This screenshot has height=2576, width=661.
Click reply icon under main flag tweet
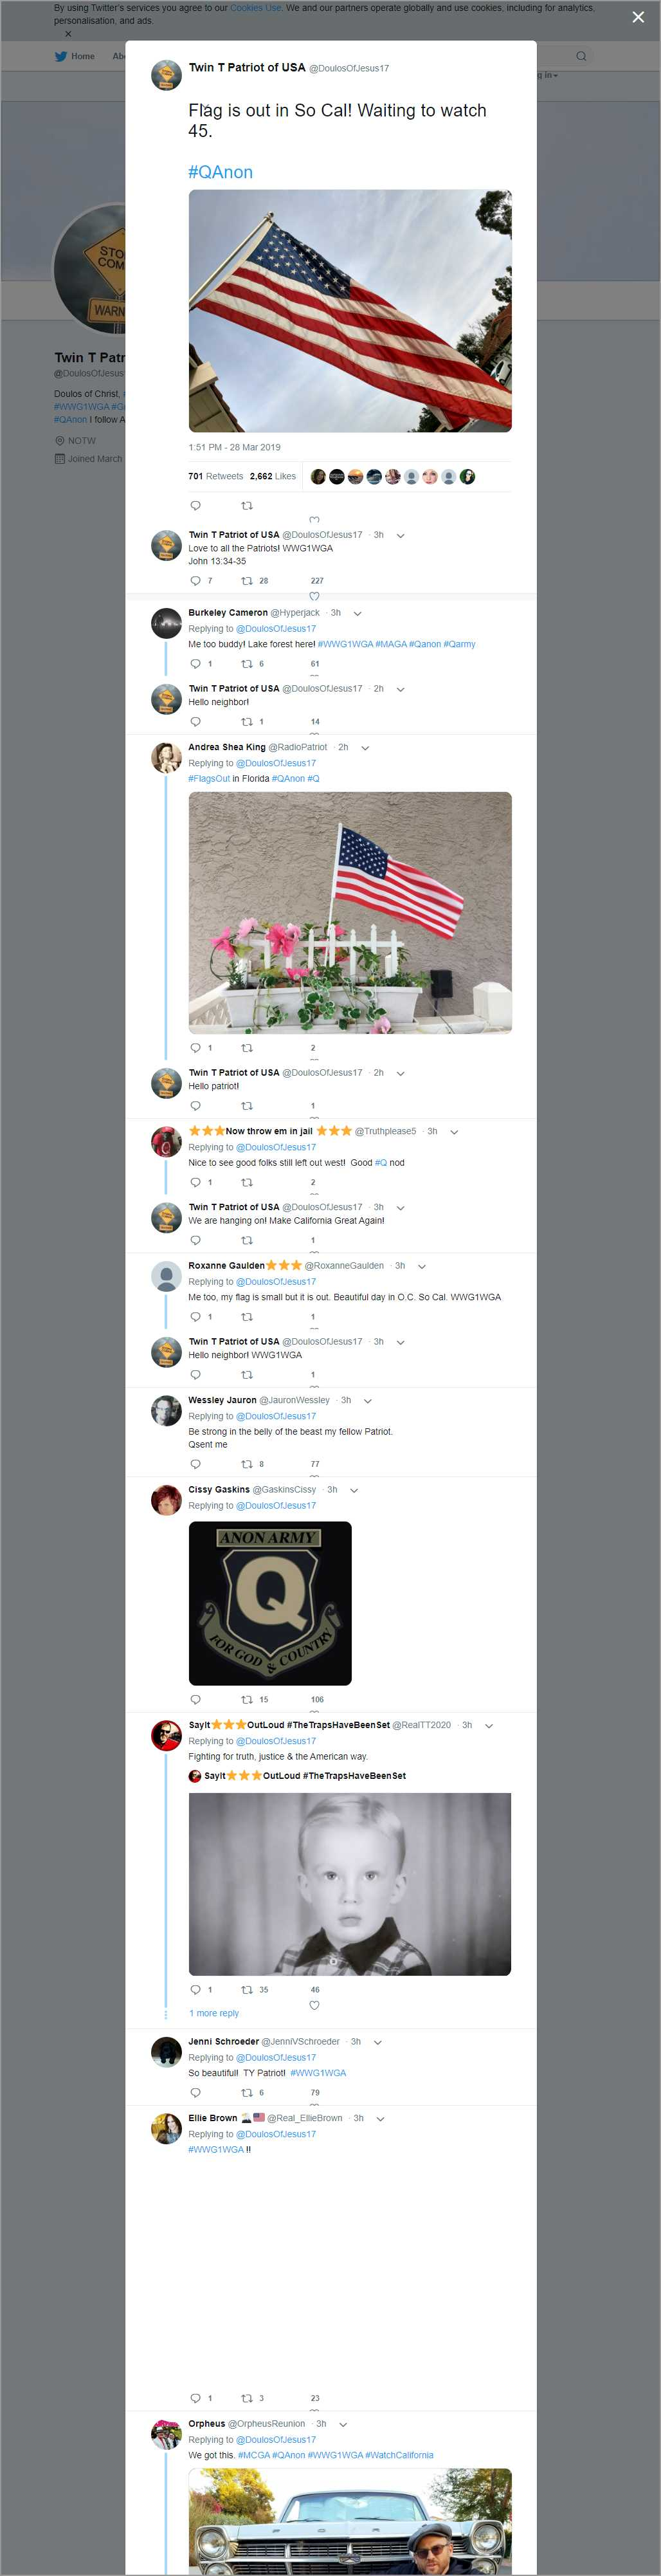pyautogui.click(x=195, y=505)
